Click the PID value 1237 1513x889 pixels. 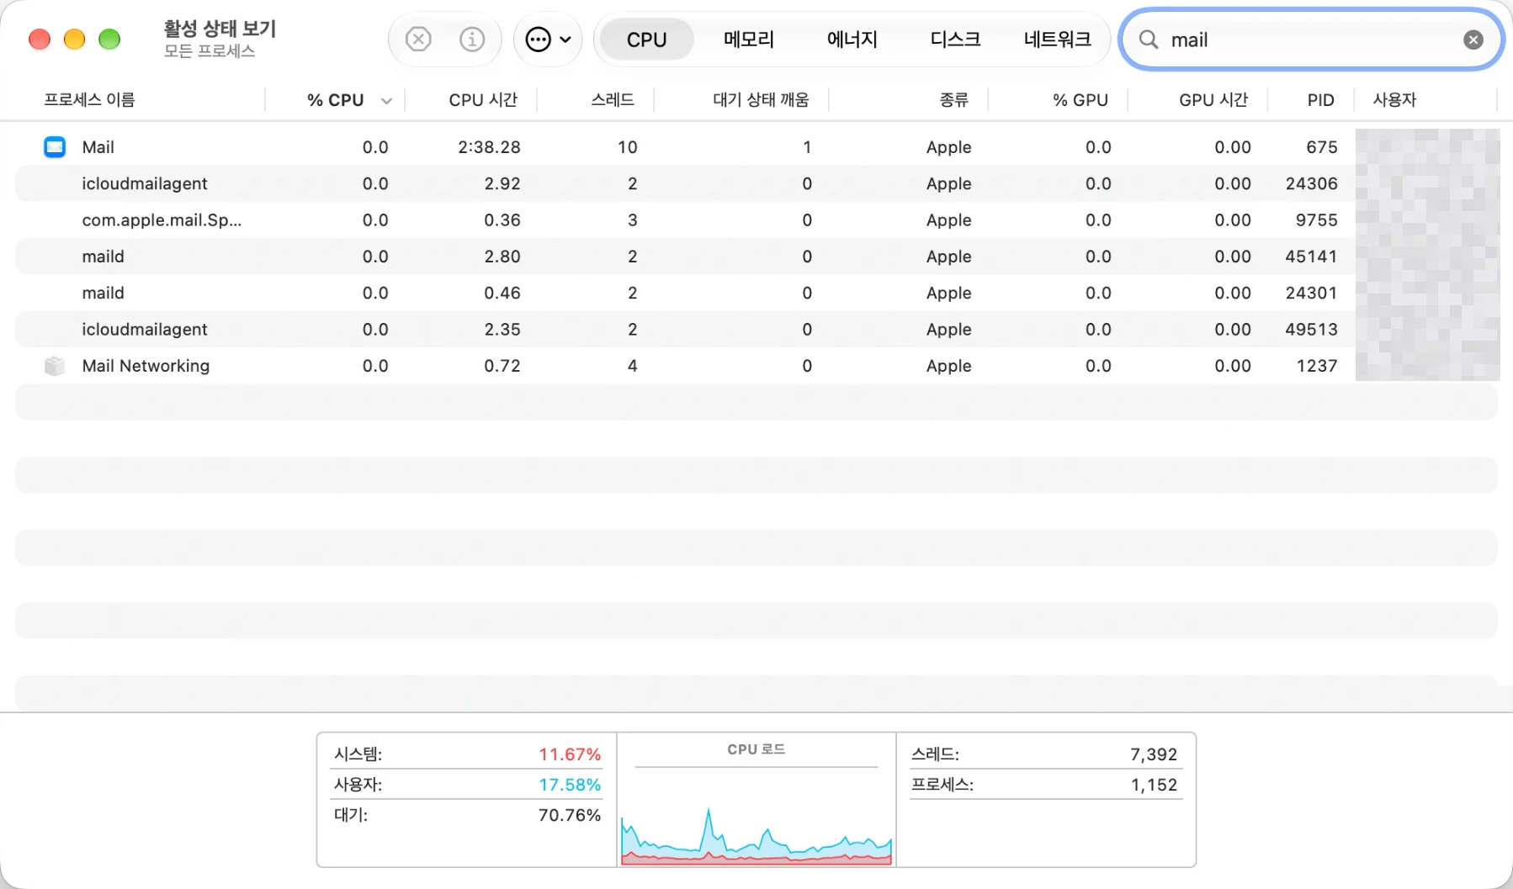(x=1316, y=366)
